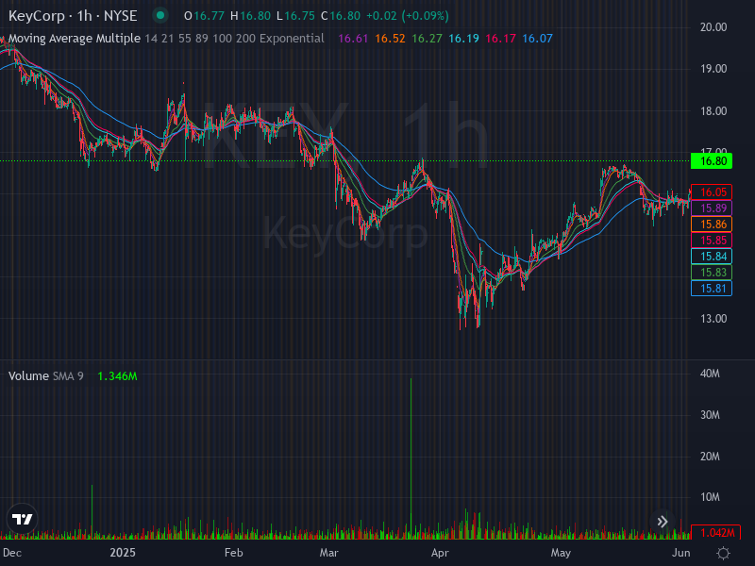Click the close value C16.80

341,16
